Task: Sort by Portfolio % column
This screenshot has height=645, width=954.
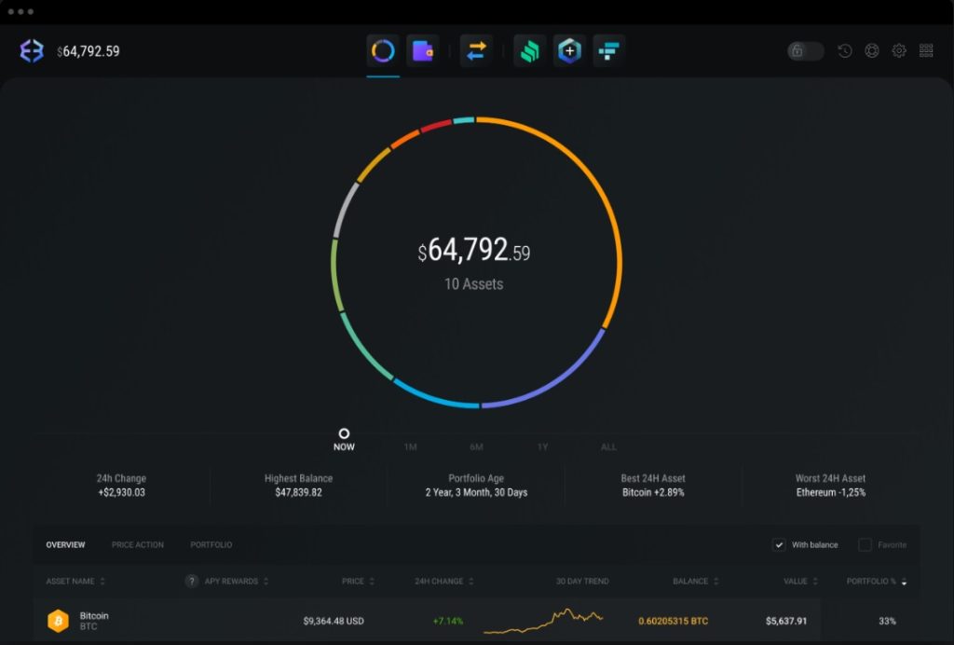Action: [903, 582]
